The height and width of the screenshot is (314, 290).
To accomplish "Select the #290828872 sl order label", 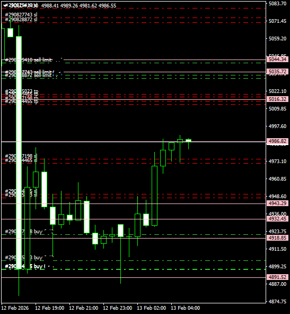I will (x=21, y=20).
